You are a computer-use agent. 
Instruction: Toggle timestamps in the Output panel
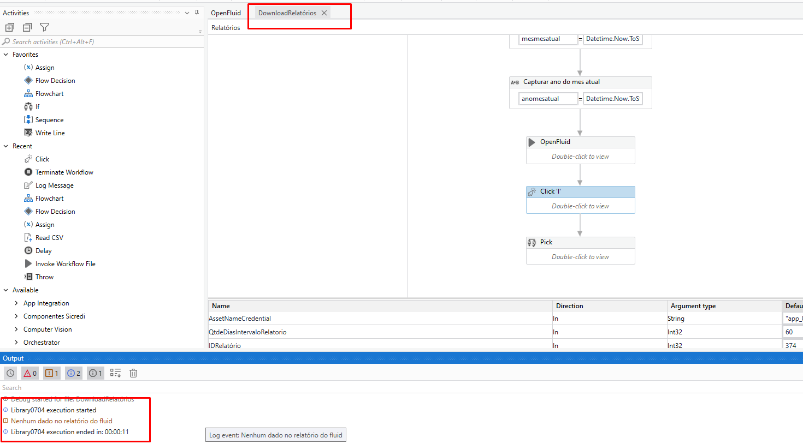pos(10,373)
